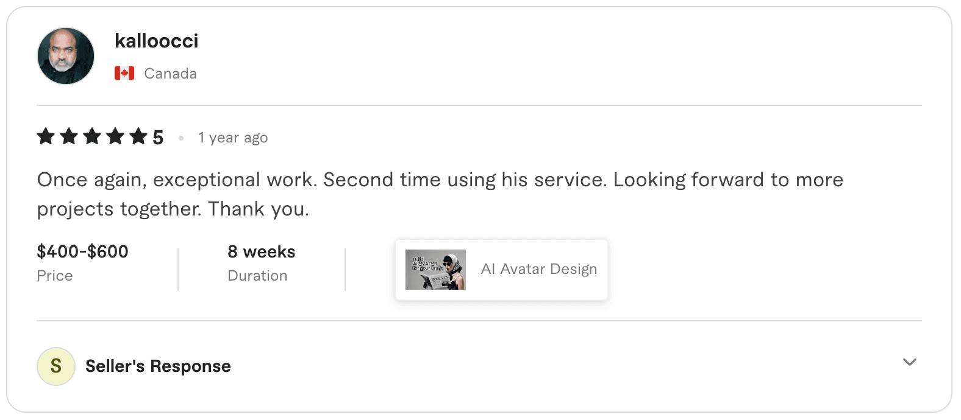Click the $400-$600 price label
961x420 pixels.
click(82, 251)
